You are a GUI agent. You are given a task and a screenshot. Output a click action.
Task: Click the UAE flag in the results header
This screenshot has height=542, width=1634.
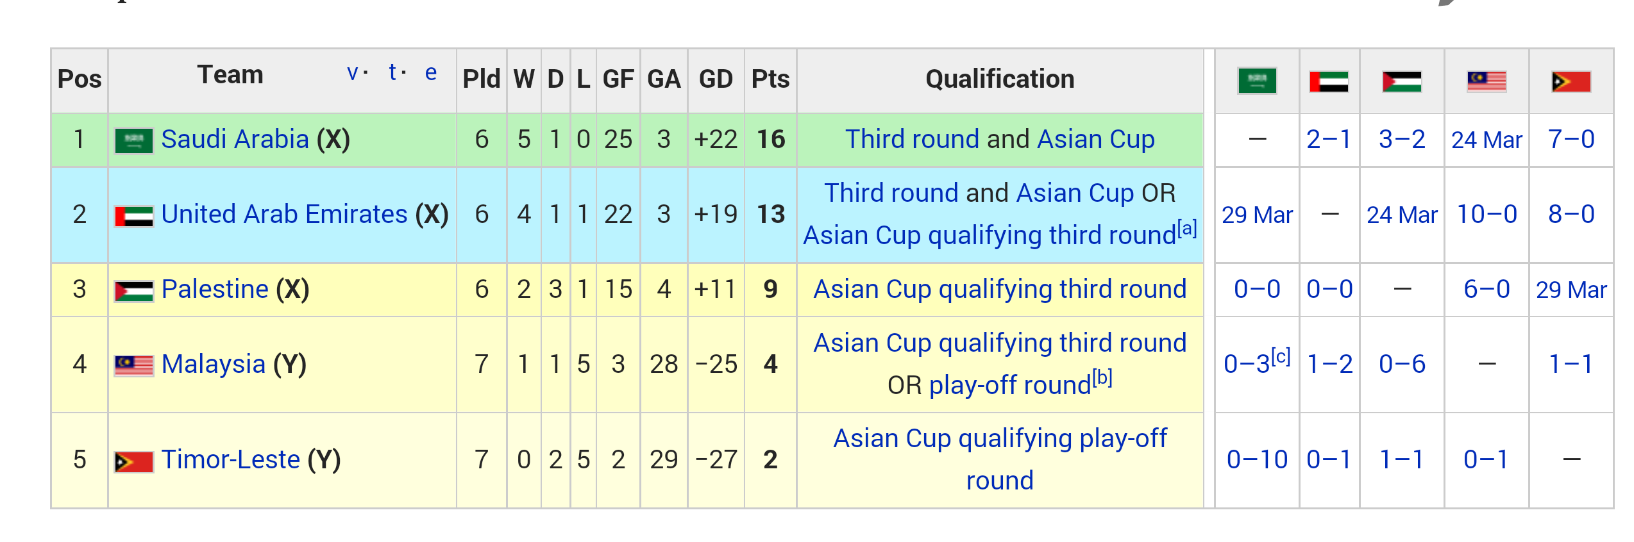coord(1329,81)
